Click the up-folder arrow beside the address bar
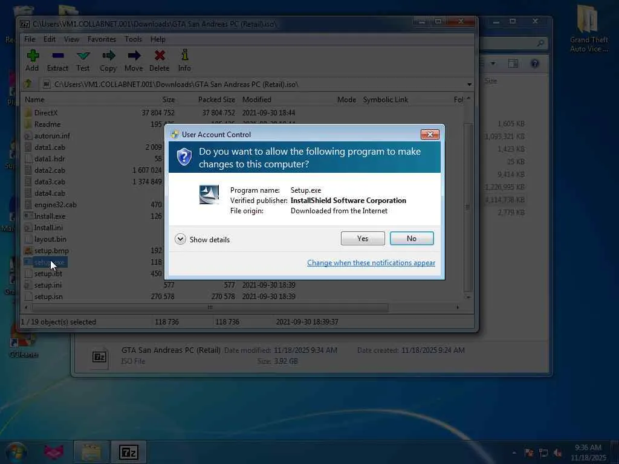 click(28, 83)
